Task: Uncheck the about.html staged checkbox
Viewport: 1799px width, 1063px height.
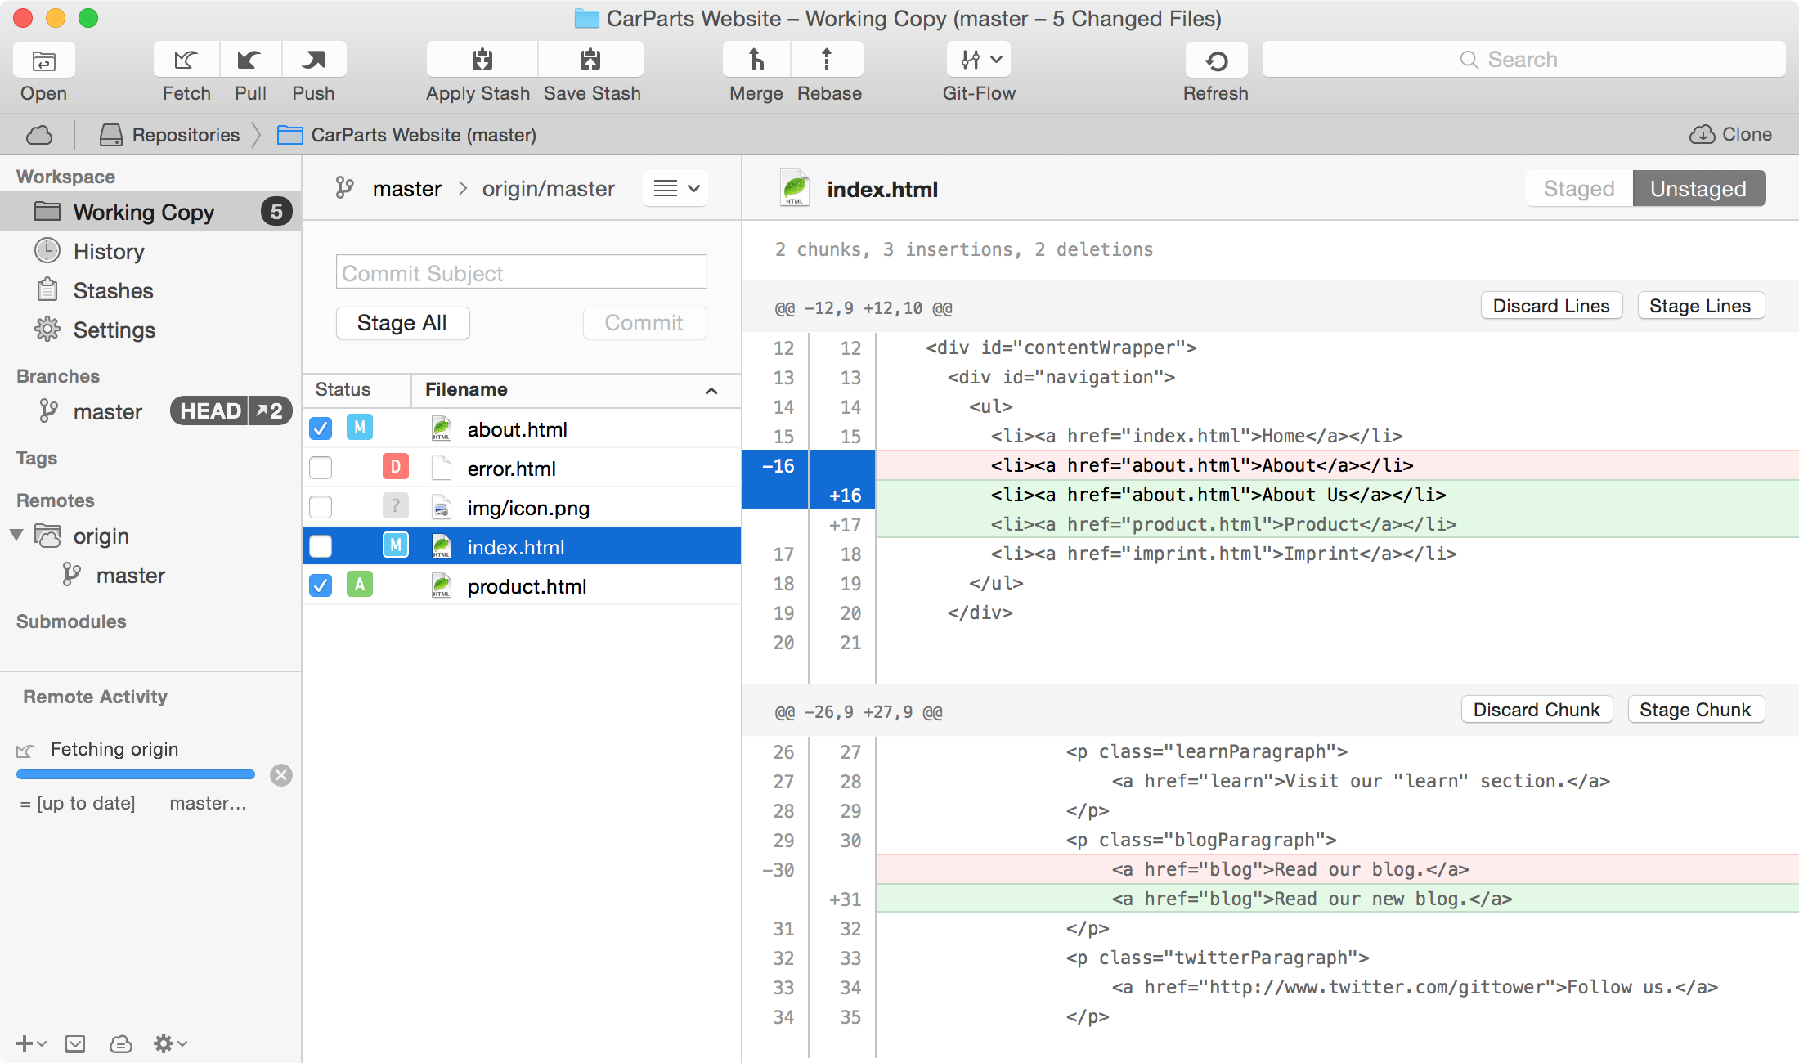Action: coord(321,428)
